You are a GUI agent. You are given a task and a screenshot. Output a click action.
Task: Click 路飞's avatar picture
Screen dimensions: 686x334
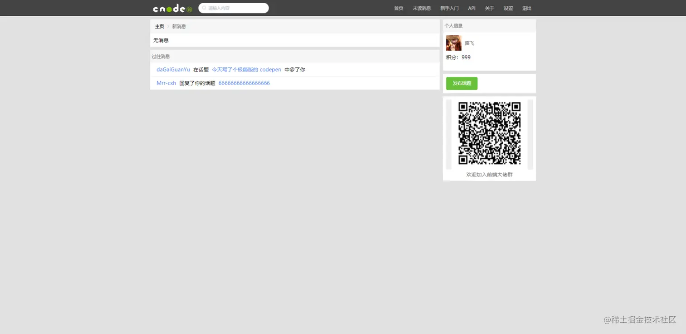(x=454, y=43)
